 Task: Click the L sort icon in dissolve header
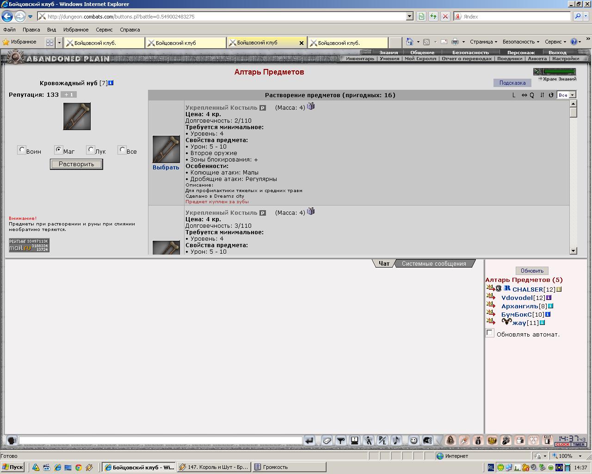pos(513,95)
